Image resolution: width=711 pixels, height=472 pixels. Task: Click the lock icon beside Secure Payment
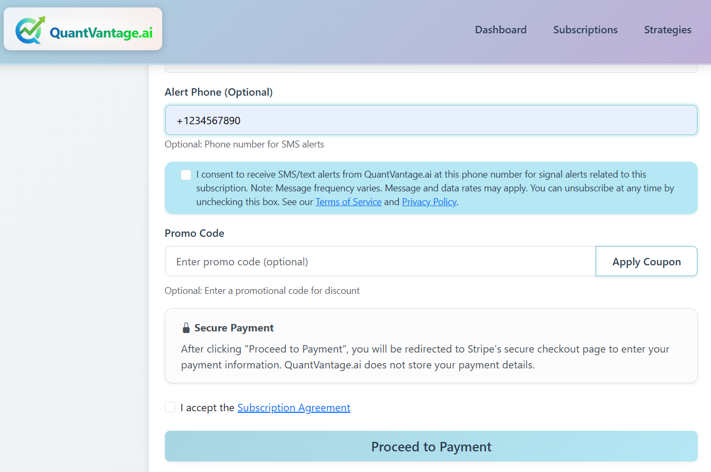pyautogui.click(x=186, y=327)
